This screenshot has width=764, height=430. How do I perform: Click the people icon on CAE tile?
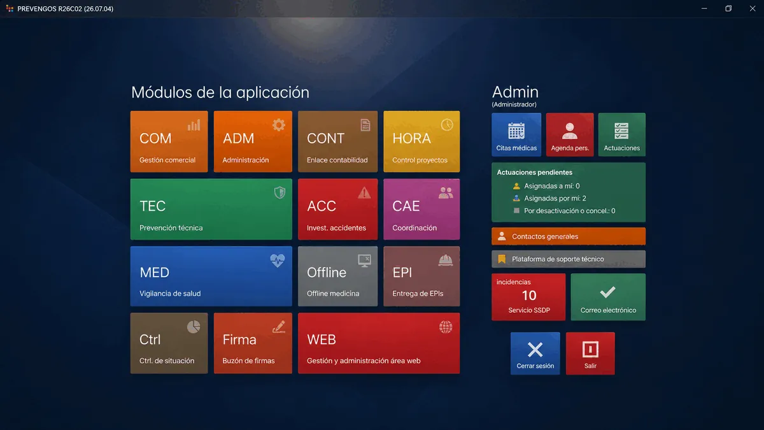coord(446,192)
